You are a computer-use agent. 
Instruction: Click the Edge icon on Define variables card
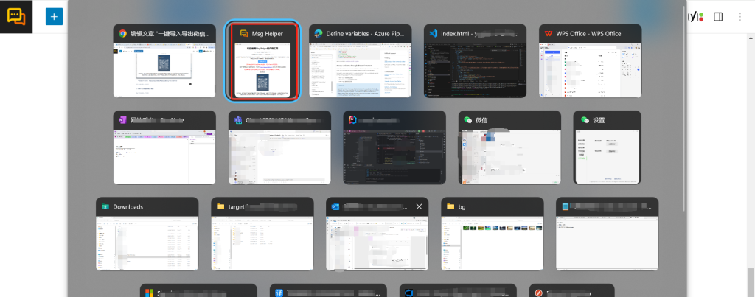pyautogui.click(x=319, y=34)
